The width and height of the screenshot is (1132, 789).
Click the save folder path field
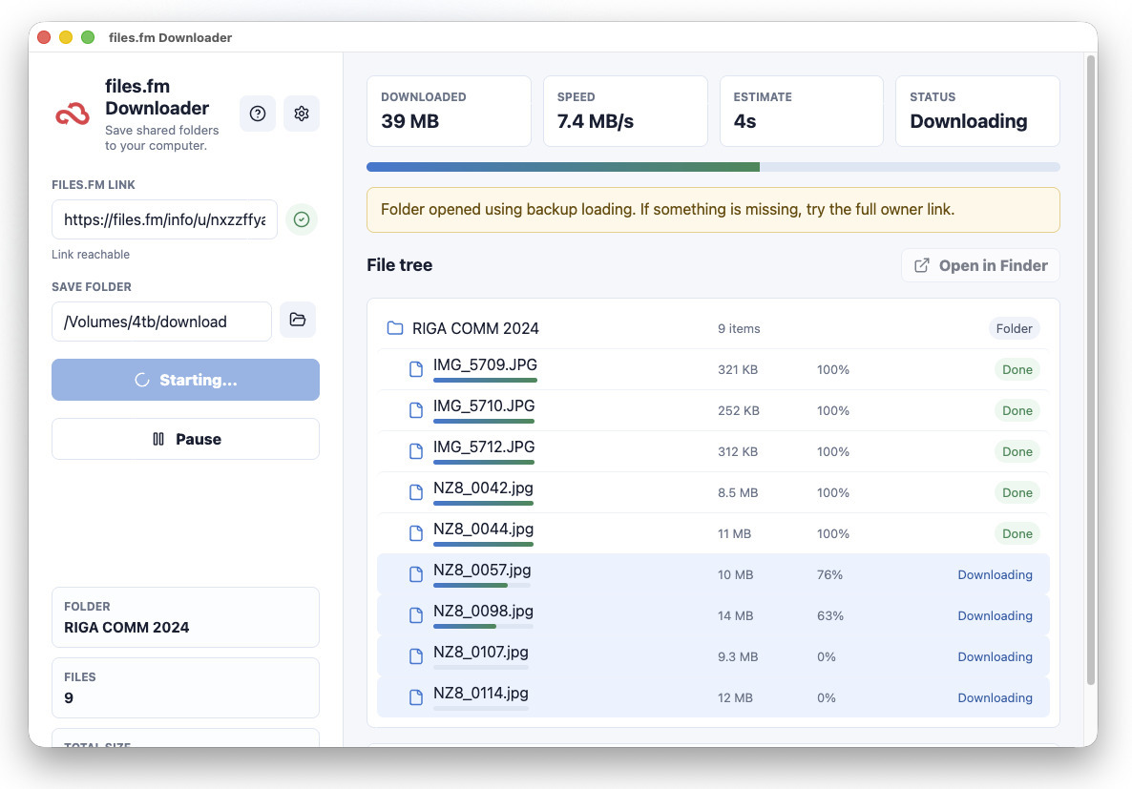click(161, 322)
